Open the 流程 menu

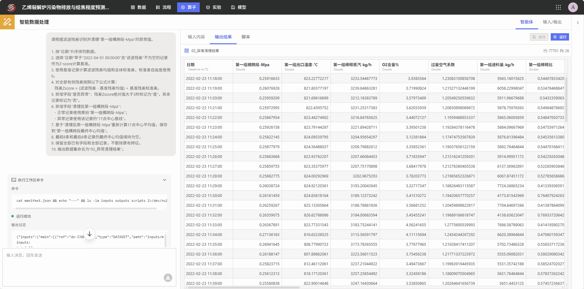tap(163, 7)
